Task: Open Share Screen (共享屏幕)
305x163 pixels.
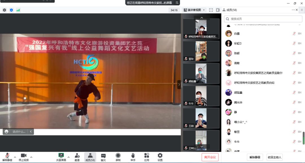Action: click(x=61, y=157)
